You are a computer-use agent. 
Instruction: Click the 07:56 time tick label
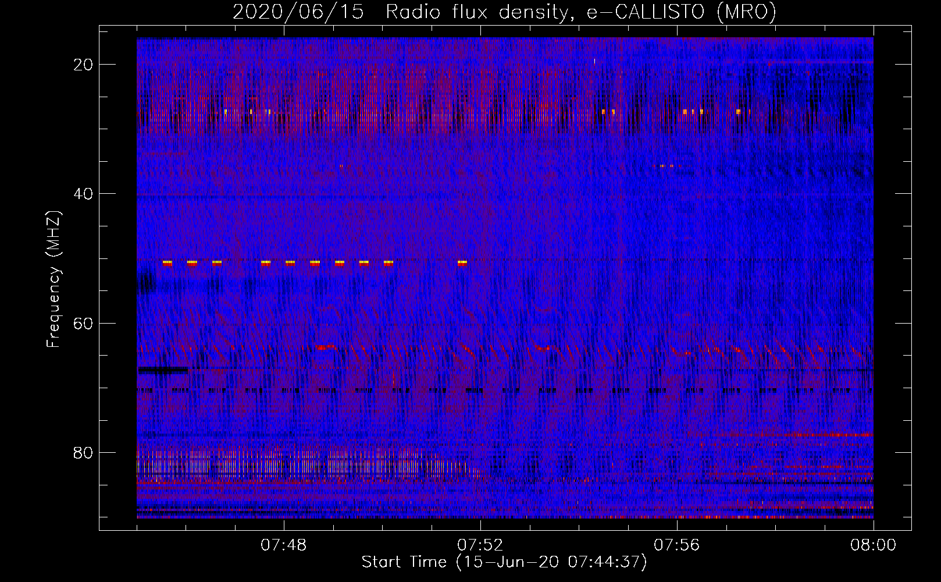tap(677, 545)
